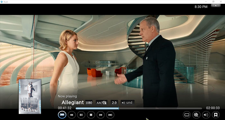
Task: Click the AAC audio codec badge
Action: pos(102,103)
